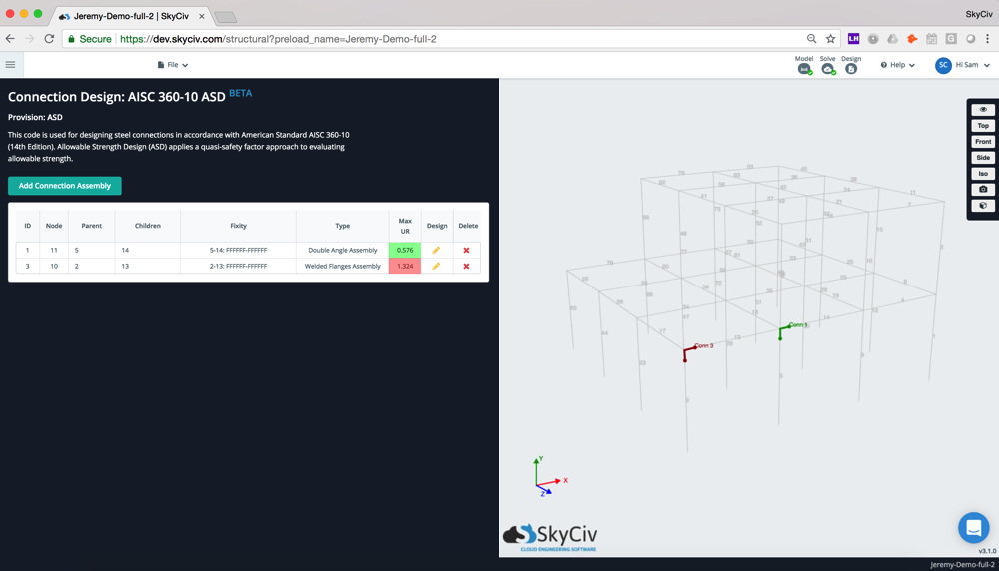Switch to Side view
This screenshot has width=999, height=571.
pyautogui.click(x=983, y=158)
